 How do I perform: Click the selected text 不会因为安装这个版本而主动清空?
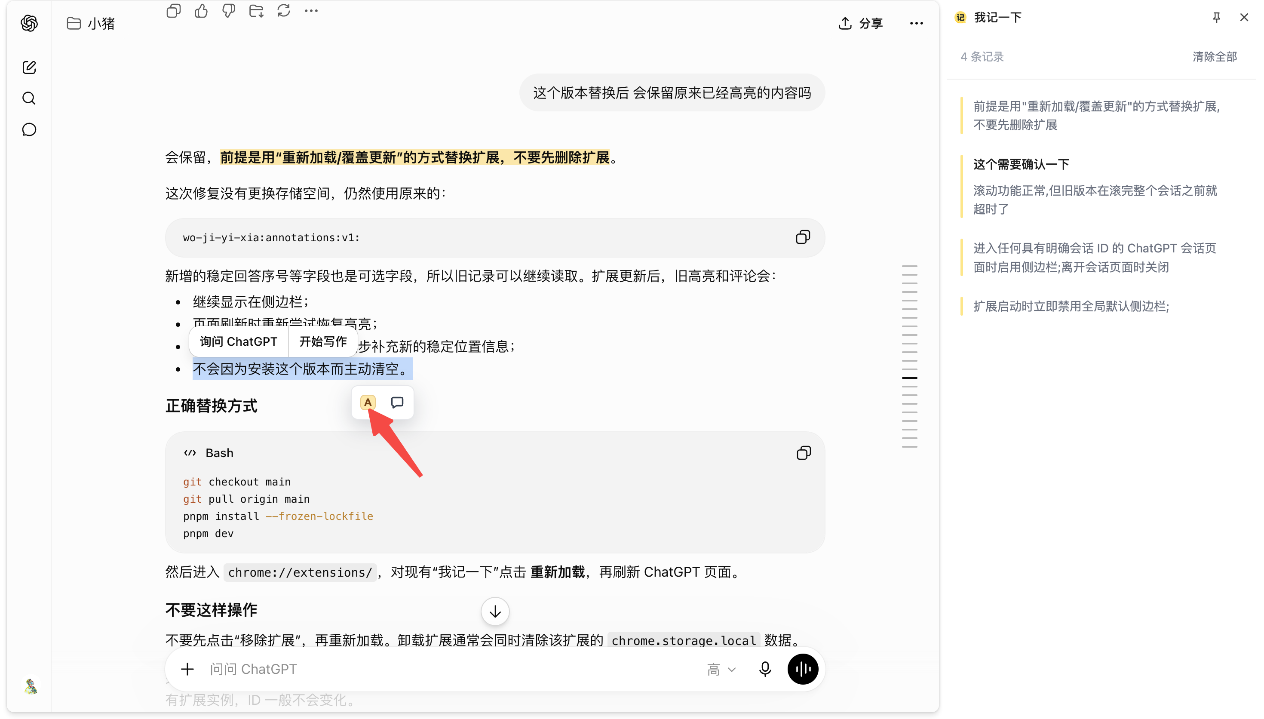pos(302,369)
